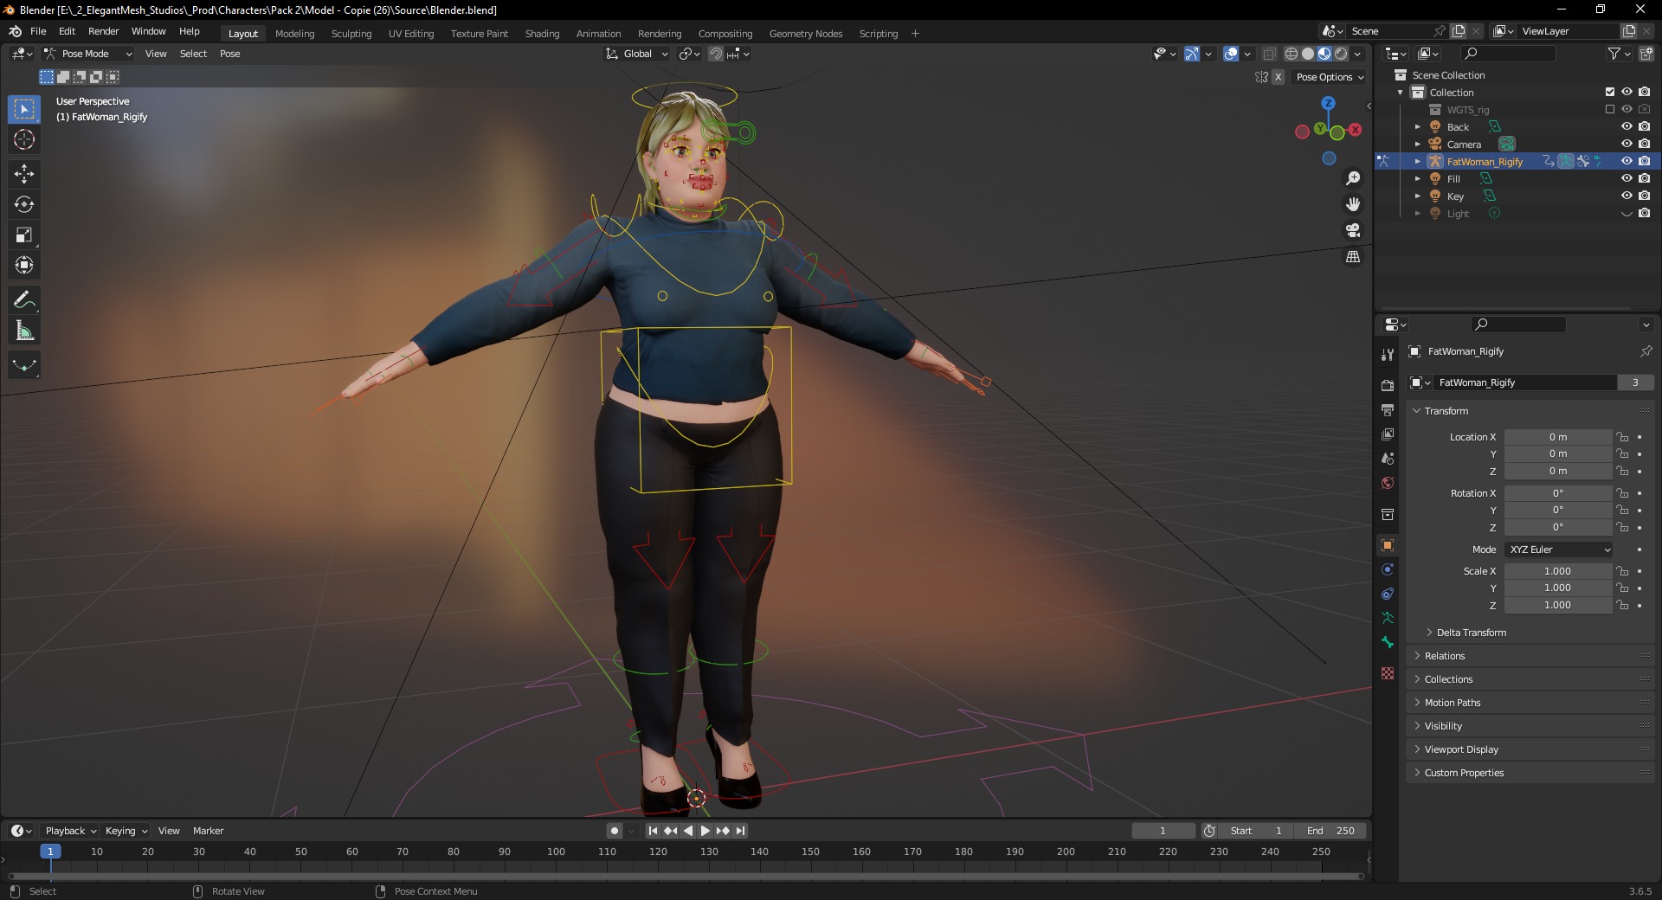Open the Playback popover
This screenshot has height=900, width=1662.
click(70, 831)
